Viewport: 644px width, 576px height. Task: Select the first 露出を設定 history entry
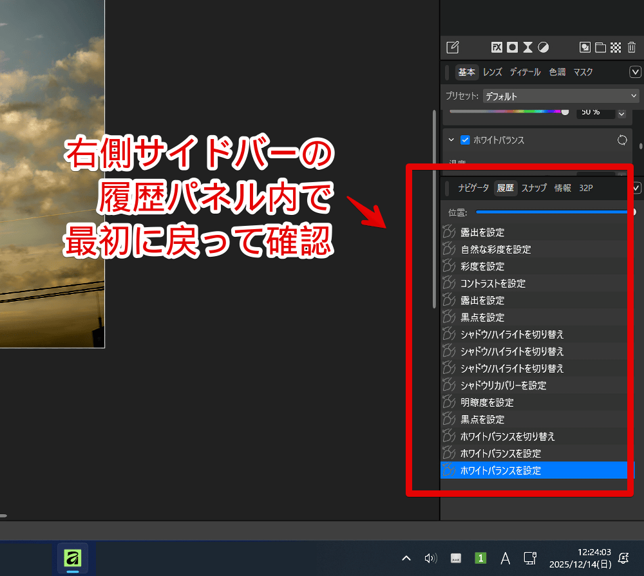(x=482, y=232)
